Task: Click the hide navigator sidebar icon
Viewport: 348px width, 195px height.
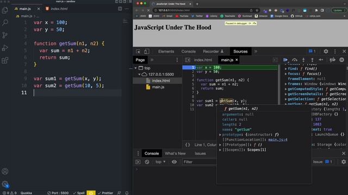Action: click(188, 60)
